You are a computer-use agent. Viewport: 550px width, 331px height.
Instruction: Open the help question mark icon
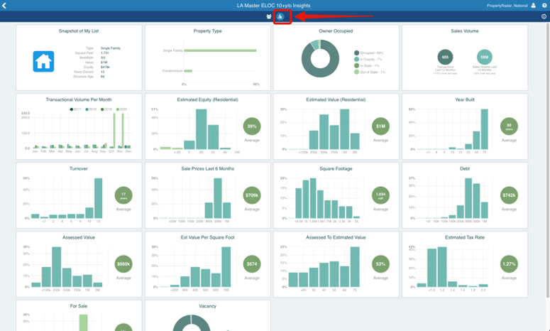point(544,5)
